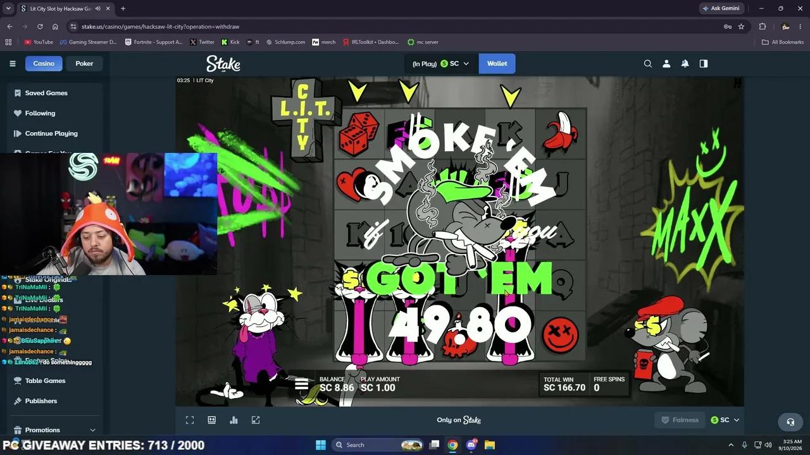Open File Explorer from the taskbar
Viewport: 810px width, 455px height.
(x=490, y=445)
